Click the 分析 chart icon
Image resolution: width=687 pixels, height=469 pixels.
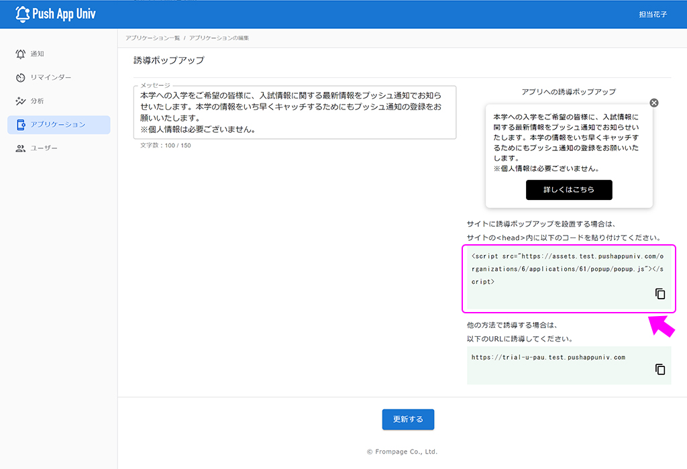pyautogui.click(x=21, y=101)
